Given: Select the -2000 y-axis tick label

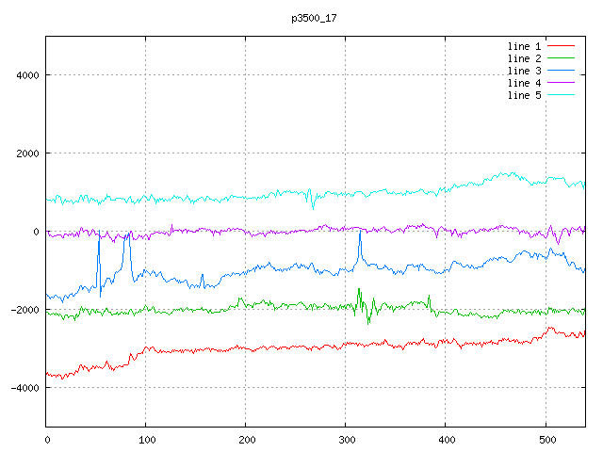Looking at the screenshot, I should tap(23, 310).
